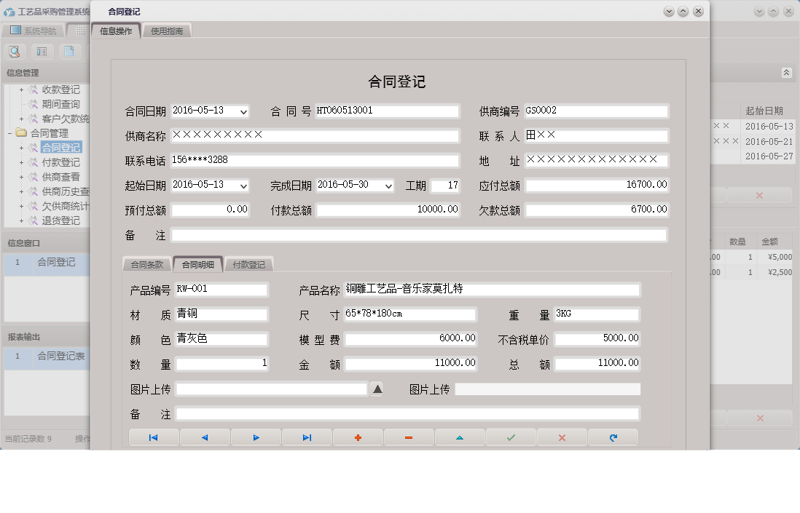Screen dimensions: 800x513
Task: Refresh records with the circular arrow icon
Action: (x=613, y=437)
